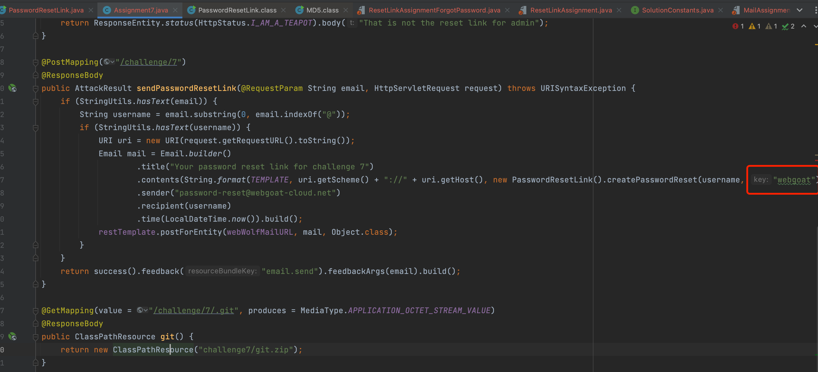The width and height of the screenshot is (818, 372).
Task: Collapse the if hasText(username) block
Action: click(x=36, y=128)
